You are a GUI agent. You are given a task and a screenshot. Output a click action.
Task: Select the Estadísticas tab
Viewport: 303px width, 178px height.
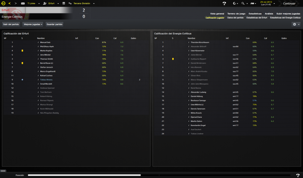click(255, 14)
